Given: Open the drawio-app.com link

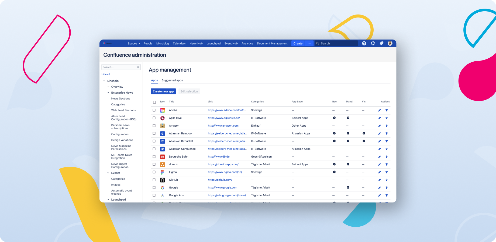Looking at the screenshot, I should 223,165.
